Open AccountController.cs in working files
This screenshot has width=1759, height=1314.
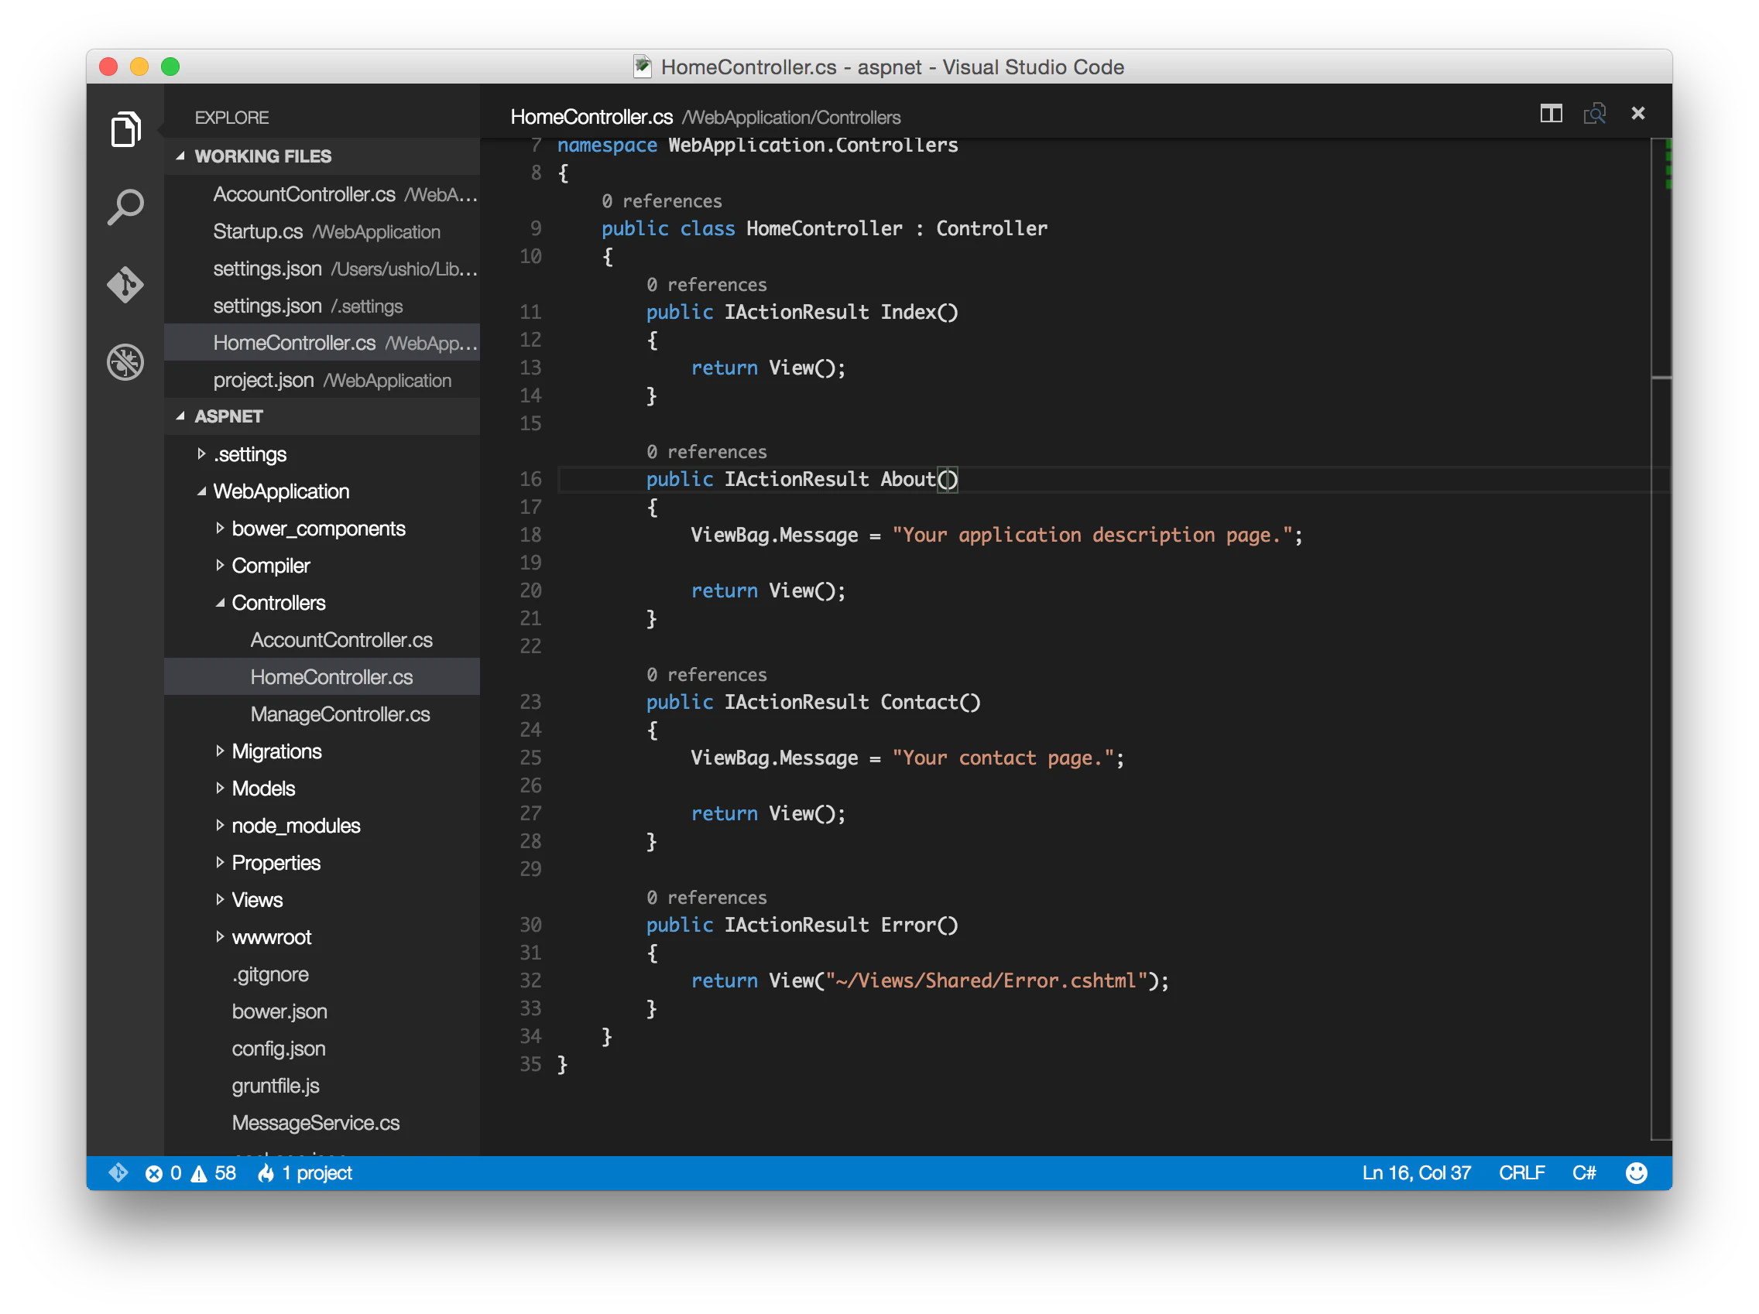click(322, 194)
